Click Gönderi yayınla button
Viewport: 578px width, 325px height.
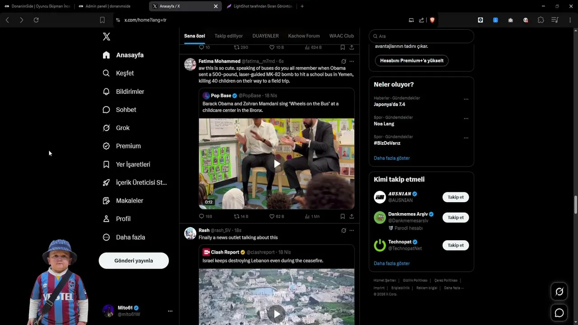[134, 260]
